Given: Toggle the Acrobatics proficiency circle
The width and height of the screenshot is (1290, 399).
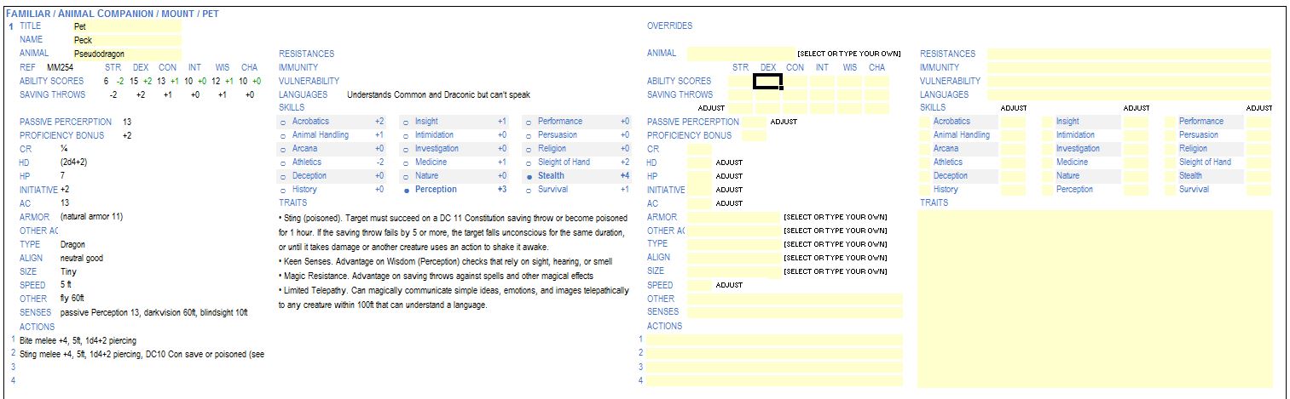Looking at the screenshot, I should tap(282, 123).
